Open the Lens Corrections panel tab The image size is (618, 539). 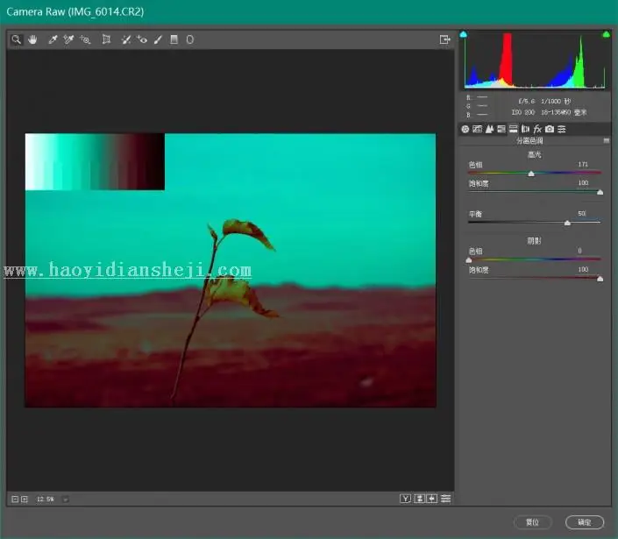pos(525,129)
